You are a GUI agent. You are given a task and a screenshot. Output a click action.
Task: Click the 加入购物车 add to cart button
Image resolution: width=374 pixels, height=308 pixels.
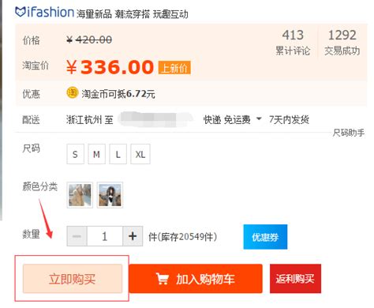[x=196, y=279]
